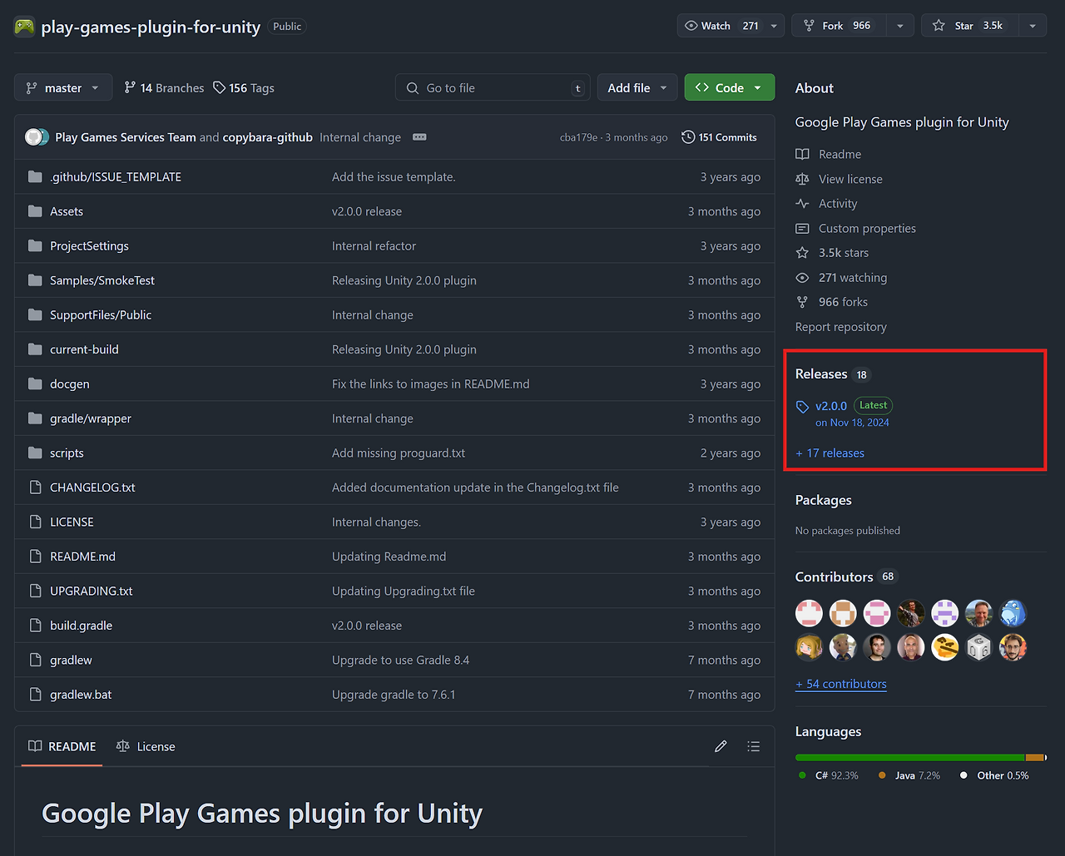Click the C# 92.3% language entry
The width and height of the screenshot is (1065, 856).
pyautogui.click(x=828, y=775)
